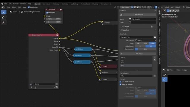Collapse the Render Layers node

coord(30,35)
